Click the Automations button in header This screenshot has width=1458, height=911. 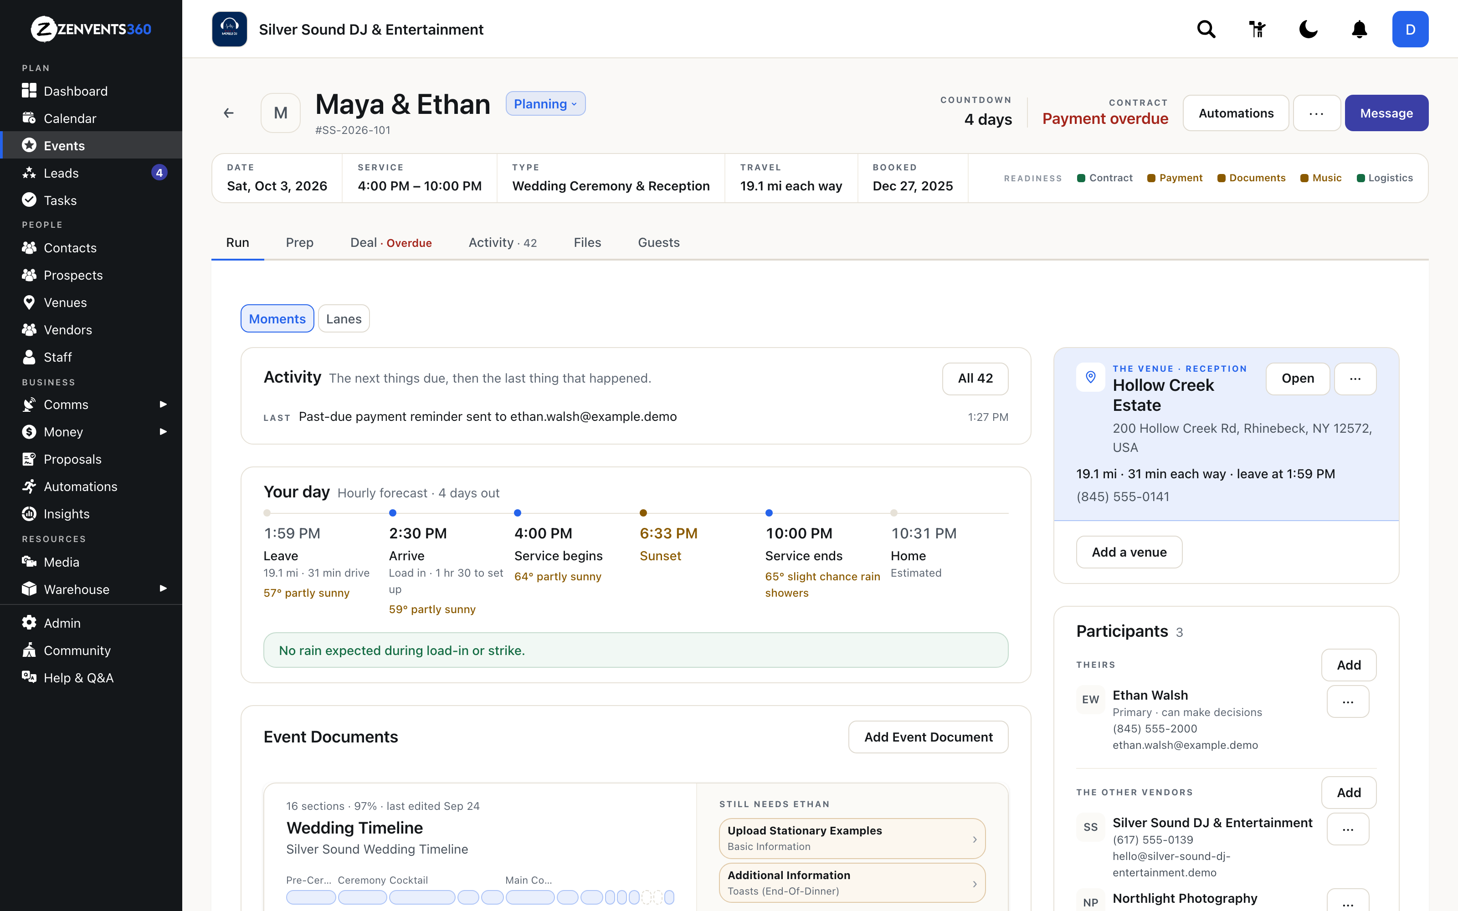tap(1236, 113)
